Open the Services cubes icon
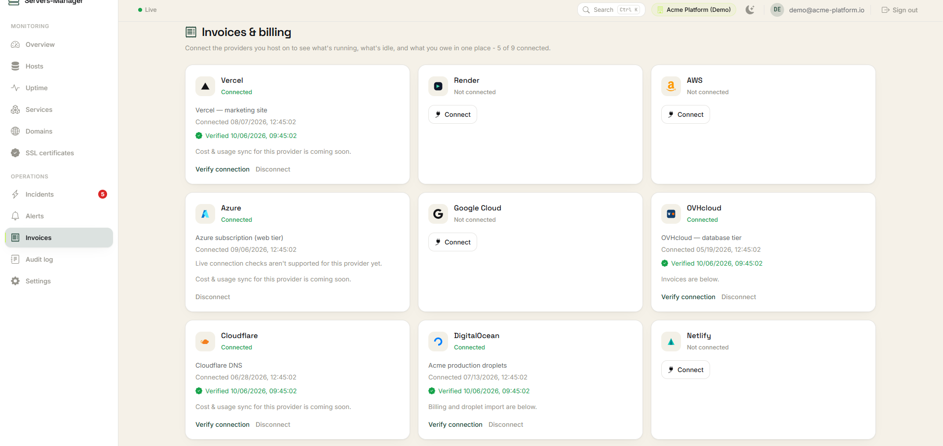943x446 pixels. click(x=15, y=109)
